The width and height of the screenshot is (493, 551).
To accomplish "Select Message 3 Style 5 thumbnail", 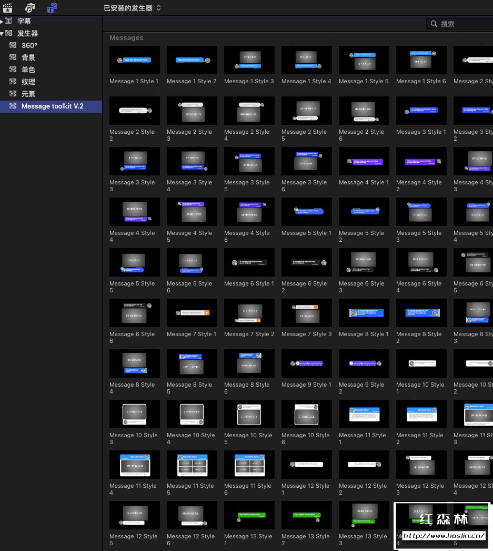I will [x=249, y=161].
